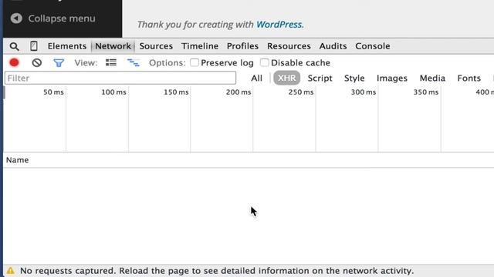494x277 pixels.
Task: Open the Profiles tab
Action: tap(242, 46)
